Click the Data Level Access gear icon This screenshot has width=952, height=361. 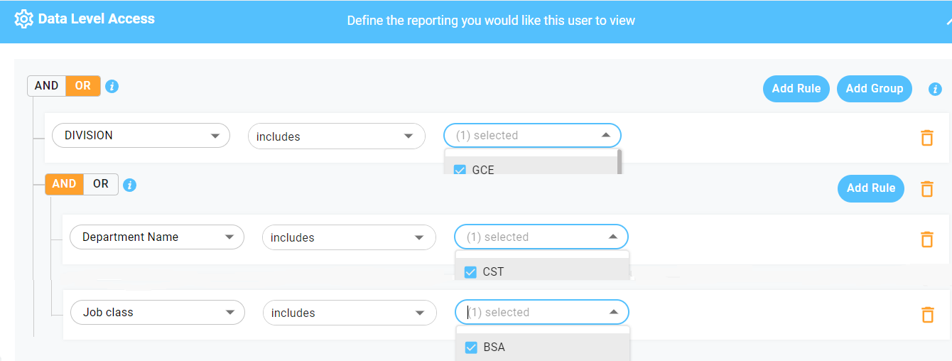click(24, 19)
